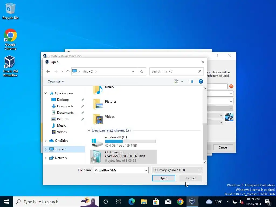Select Music in the navigation pane

pyautogui.click(x=61, y=126)
